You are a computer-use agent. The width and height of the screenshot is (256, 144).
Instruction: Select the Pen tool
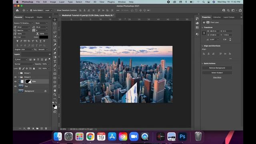[x=55, y=66]
